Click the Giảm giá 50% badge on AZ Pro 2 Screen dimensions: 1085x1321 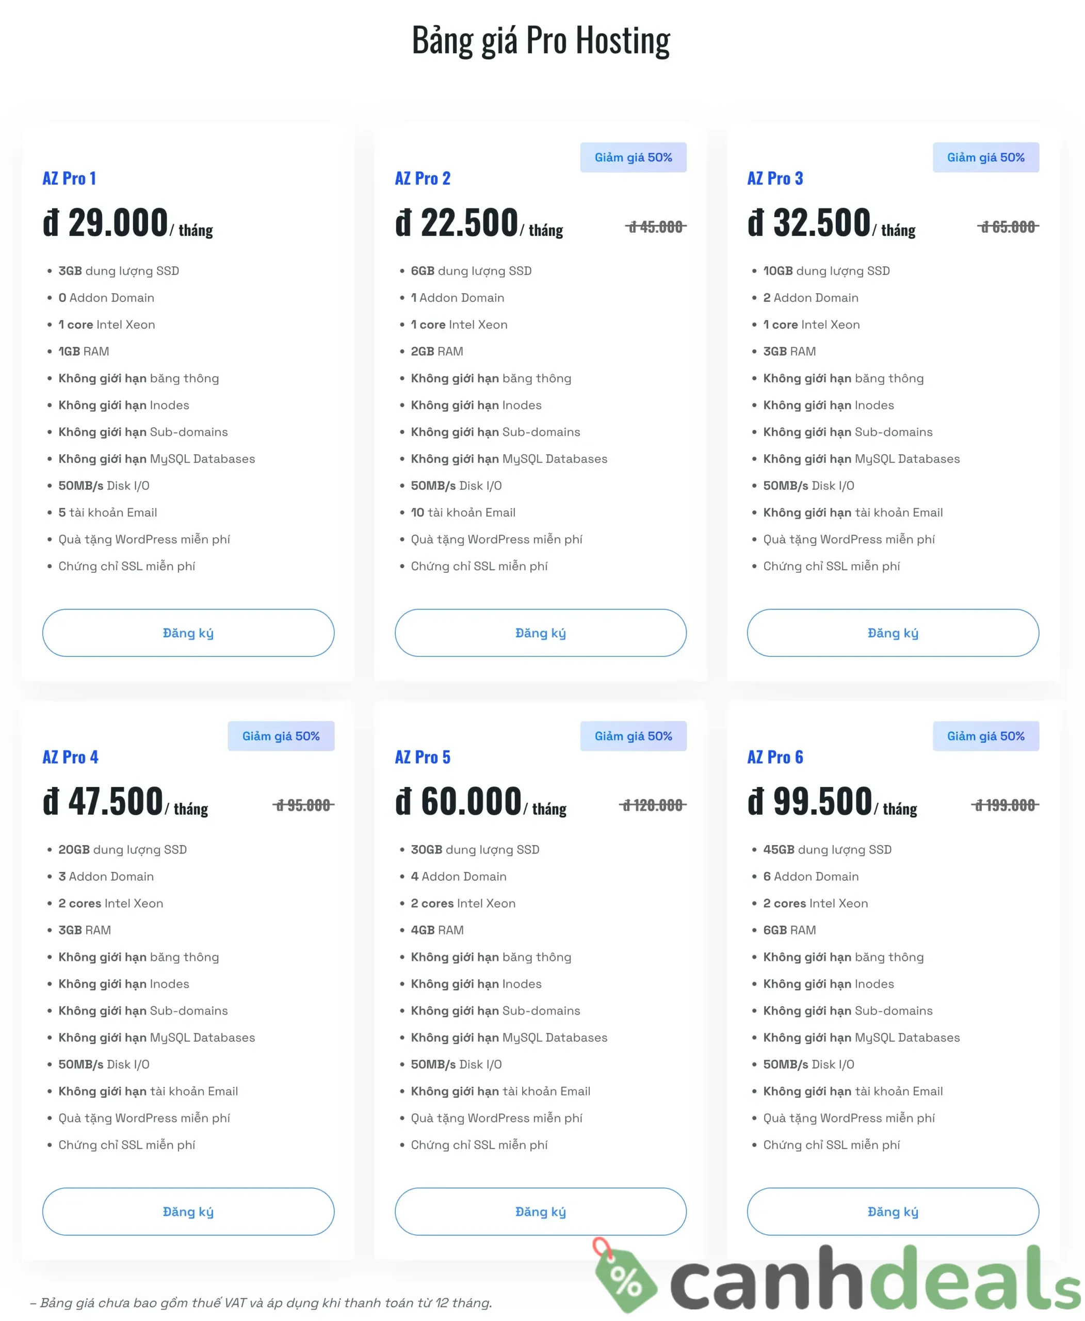click(x=633, y=157)
